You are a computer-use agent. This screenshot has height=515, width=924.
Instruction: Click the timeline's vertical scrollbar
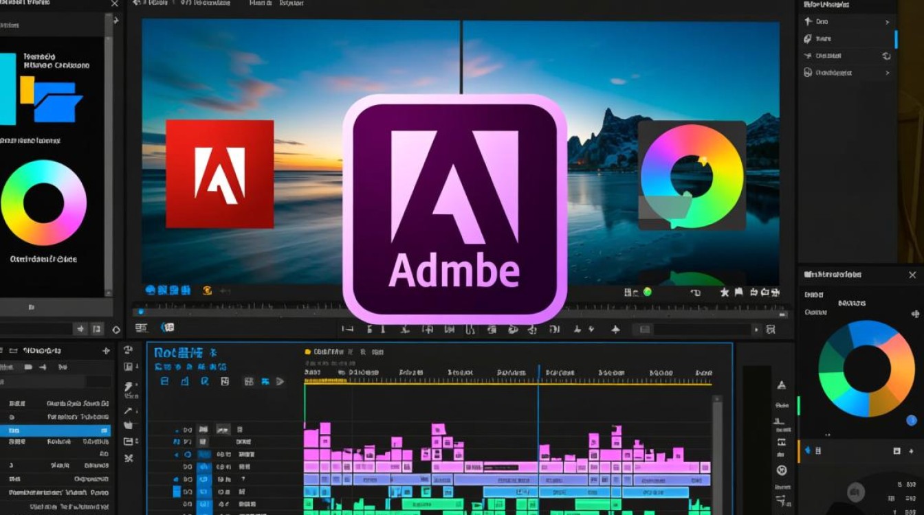tap(717, 455)
